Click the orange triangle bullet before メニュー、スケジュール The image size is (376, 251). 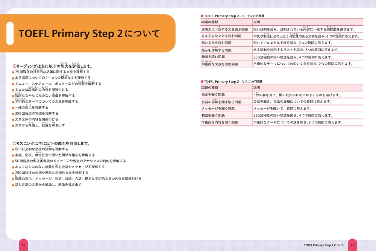point(13,84)
